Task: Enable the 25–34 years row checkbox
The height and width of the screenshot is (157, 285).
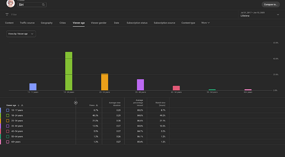Action: click(x=7, y=121)
